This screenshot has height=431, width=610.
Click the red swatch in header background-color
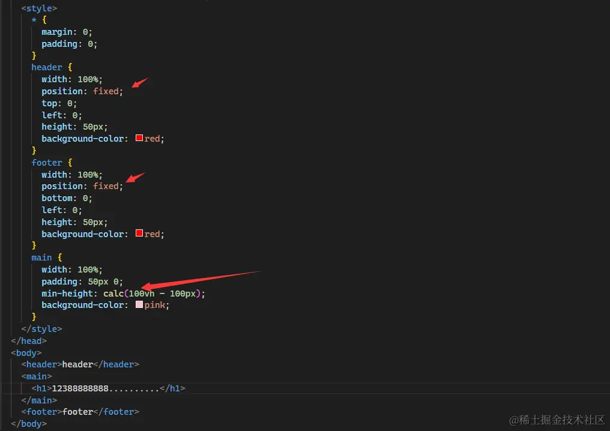(x=139, y=138)
